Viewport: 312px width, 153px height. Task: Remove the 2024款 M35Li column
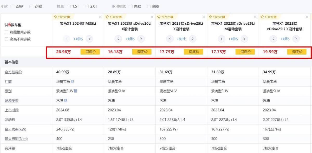tap(100, 17)
